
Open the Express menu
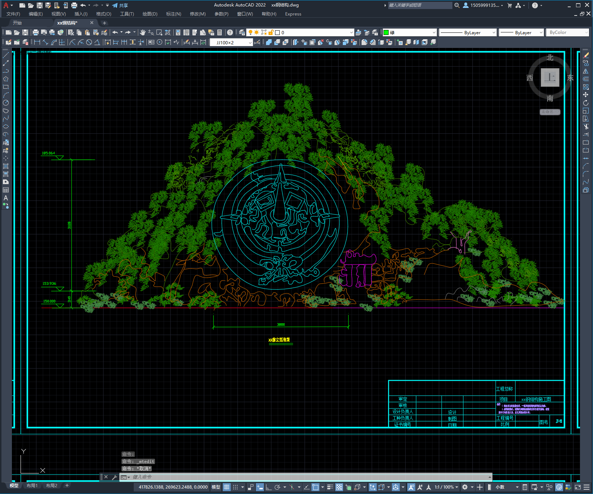293,14
